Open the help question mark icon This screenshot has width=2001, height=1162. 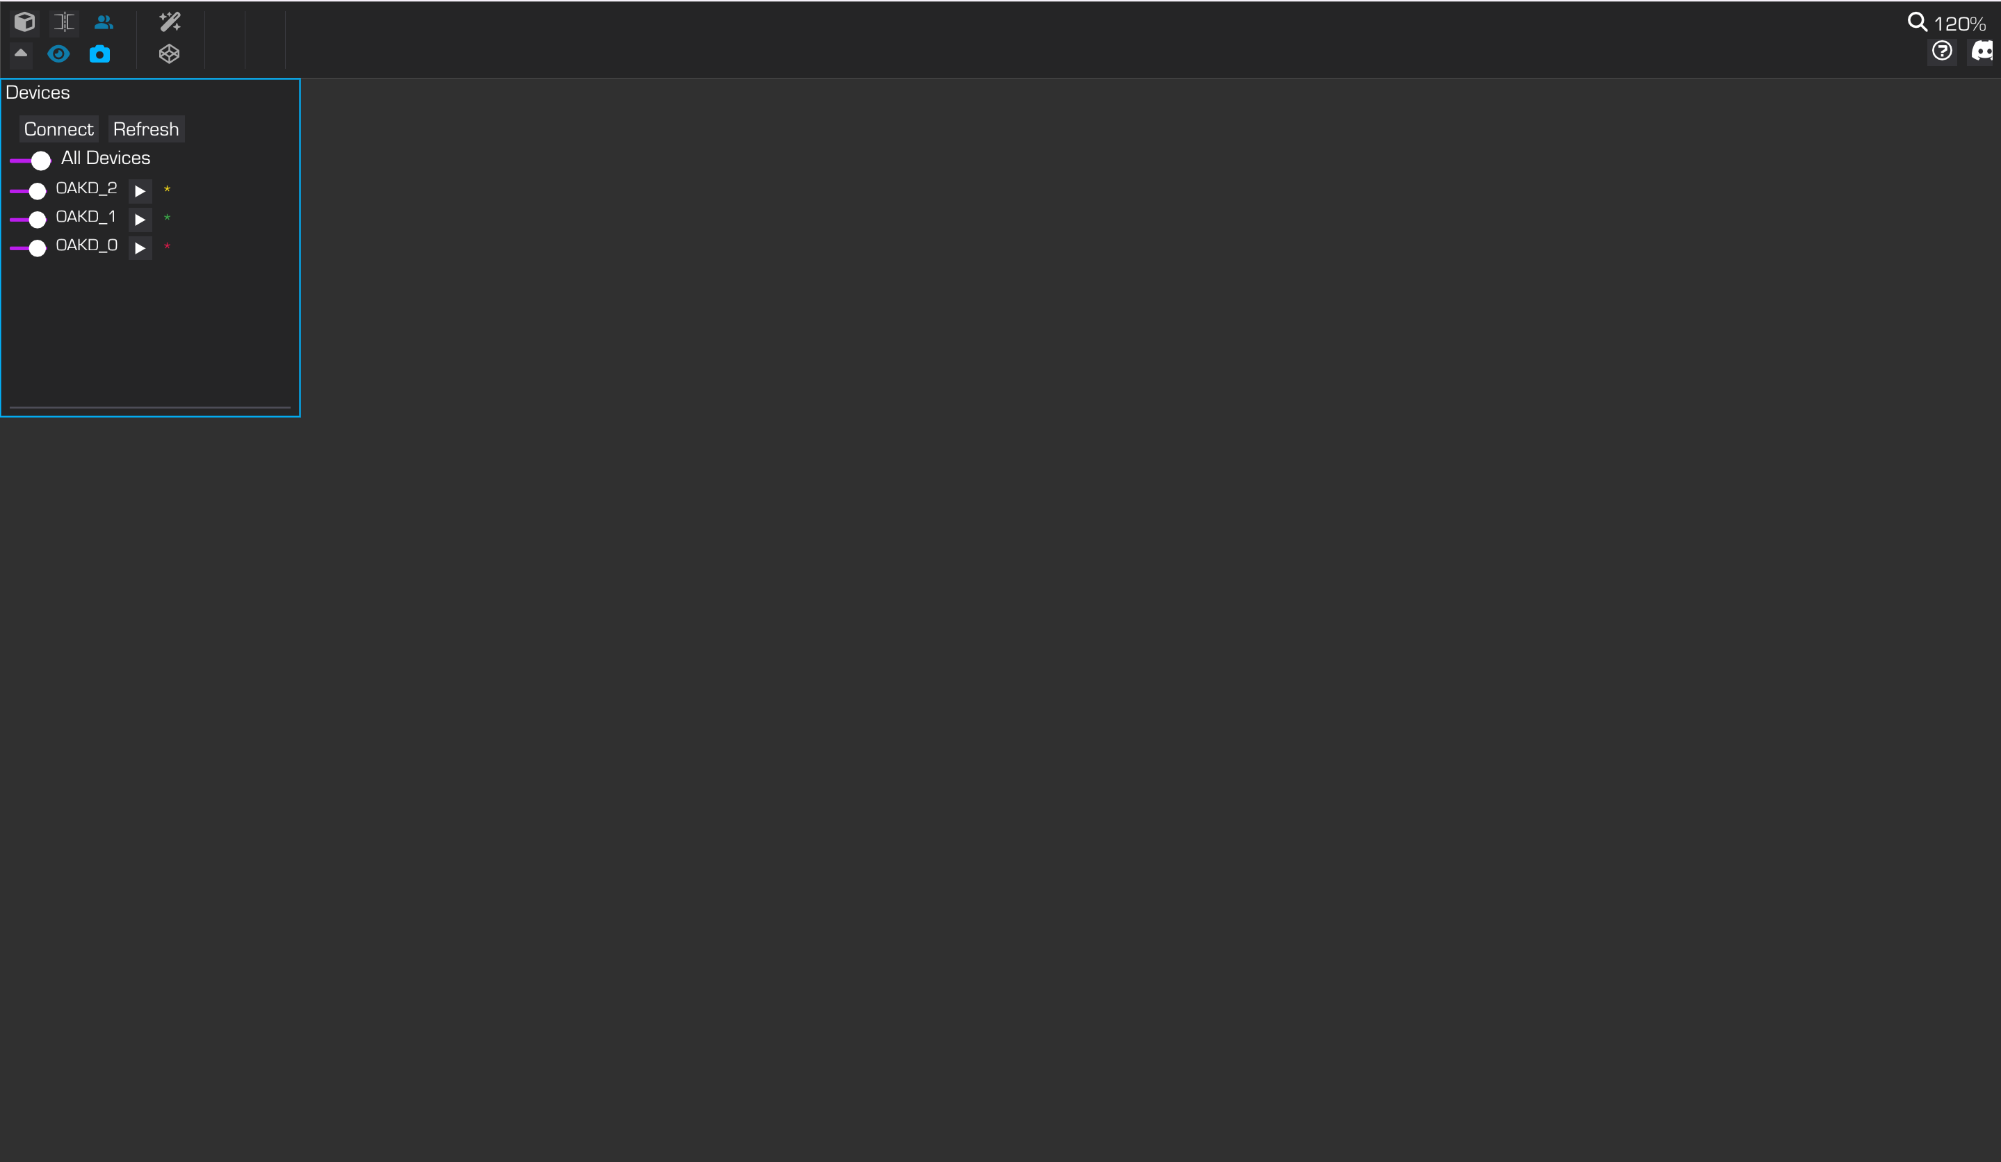click(1941, 51)
